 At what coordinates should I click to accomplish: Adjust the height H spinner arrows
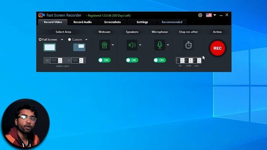click(81, 60)
